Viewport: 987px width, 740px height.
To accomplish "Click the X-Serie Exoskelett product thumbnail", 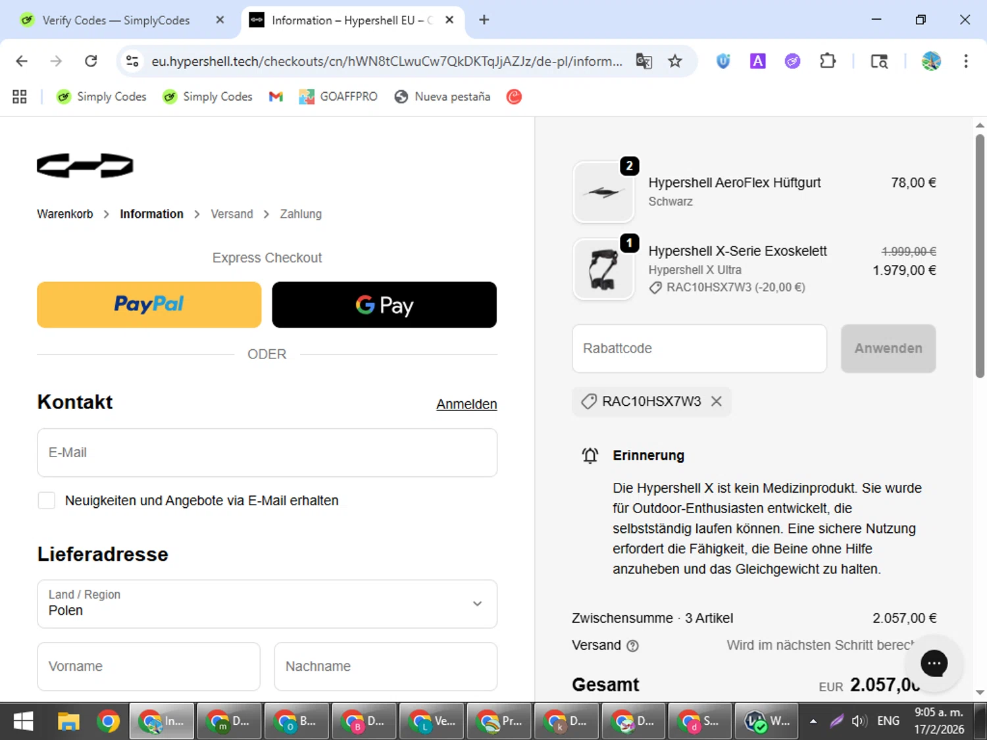I will point(603,269).
